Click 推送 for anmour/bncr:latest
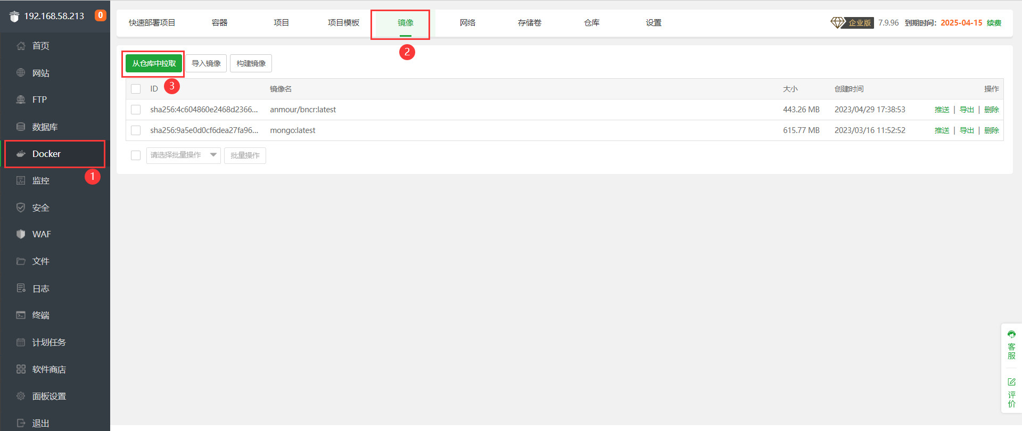The image size is (1022, 431). (x=942, y=110)
